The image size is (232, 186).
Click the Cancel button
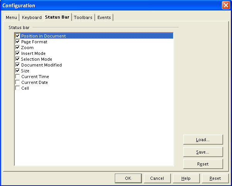click(x=157, y=178)
